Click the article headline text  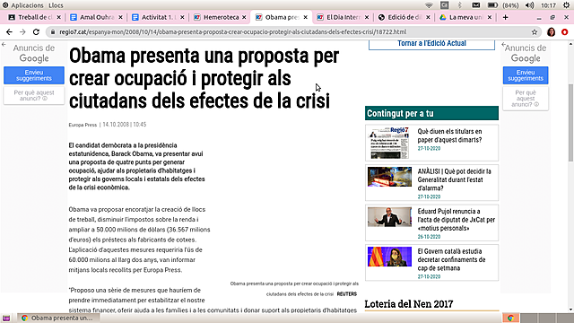[x=204, y=78]
